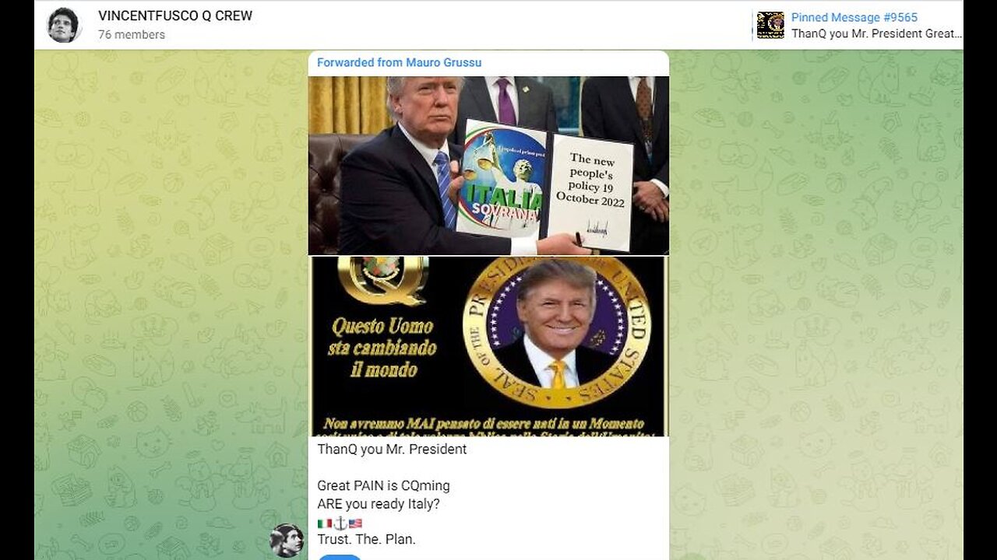
Task: Click the empty header area between title and pinned message
Action: [498, 25]
